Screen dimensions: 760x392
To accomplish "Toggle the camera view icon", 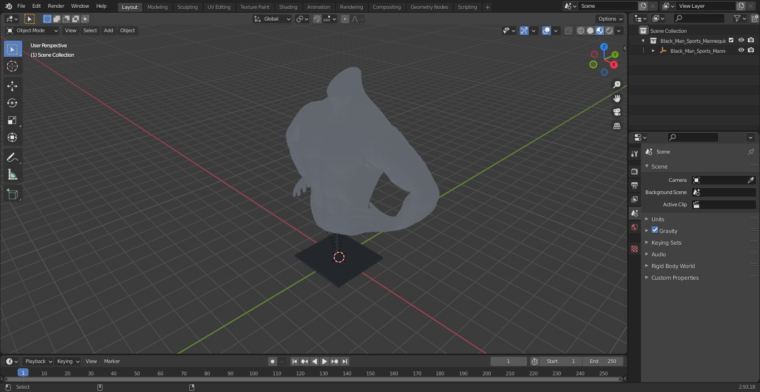I will pos(616,112).
